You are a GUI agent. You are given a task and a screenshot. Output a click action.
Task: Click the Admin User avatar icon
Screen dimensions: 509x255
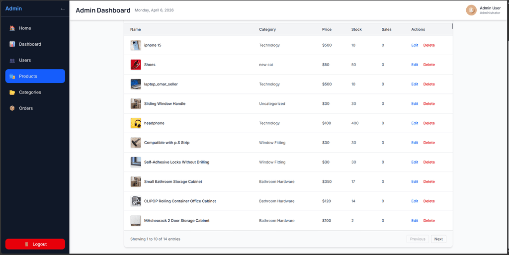(471, 10)
